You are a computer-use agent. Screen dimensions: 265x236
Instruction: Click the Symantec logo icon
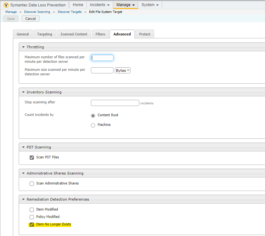[6, 5]
